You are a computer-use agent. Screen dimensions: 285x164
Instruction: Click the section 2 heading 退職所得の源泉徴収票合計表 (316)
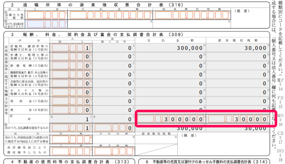tap(97, 5)
